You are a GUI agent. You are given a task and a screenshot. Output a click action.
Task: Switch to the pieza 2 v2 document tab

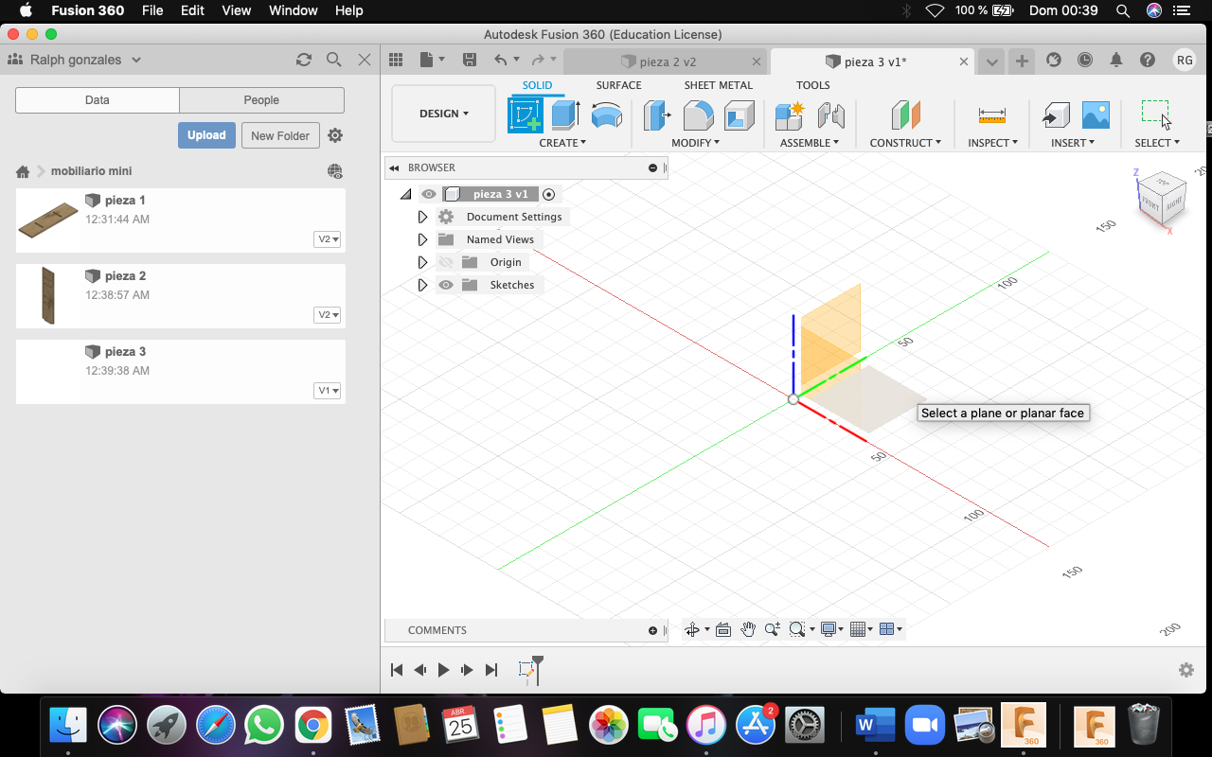pos(667,62)
